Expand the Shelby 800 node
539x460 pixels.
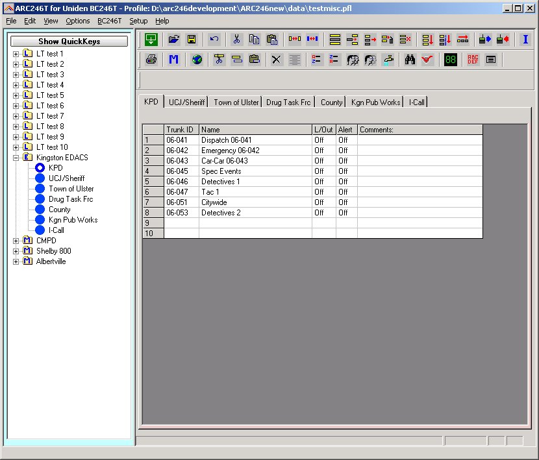tap(16, 251)
